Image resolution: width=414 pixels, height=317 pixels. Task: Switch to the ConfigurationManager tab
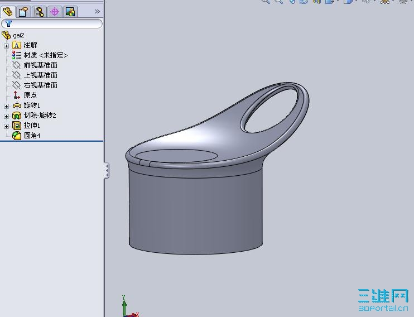click(x=39, y=12)
